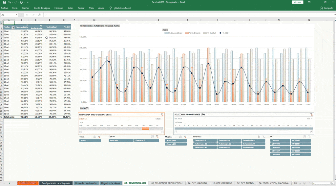Toggle Referencia 1 slicer item
Screen dimensions: 336x186
(x=205, y=140)
